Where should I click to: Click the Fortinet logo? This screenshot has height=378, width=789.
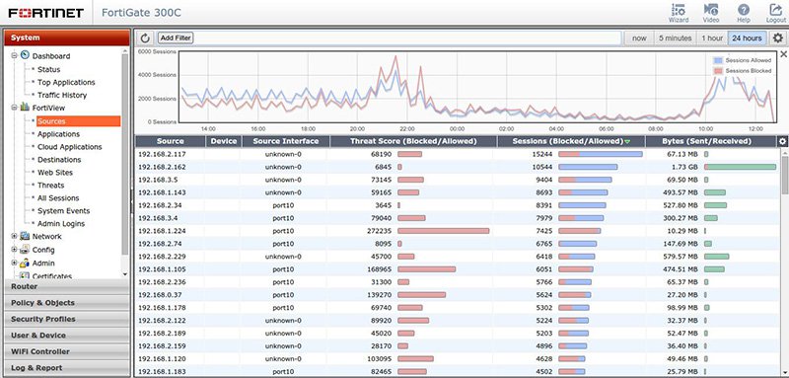coord(45,13)
